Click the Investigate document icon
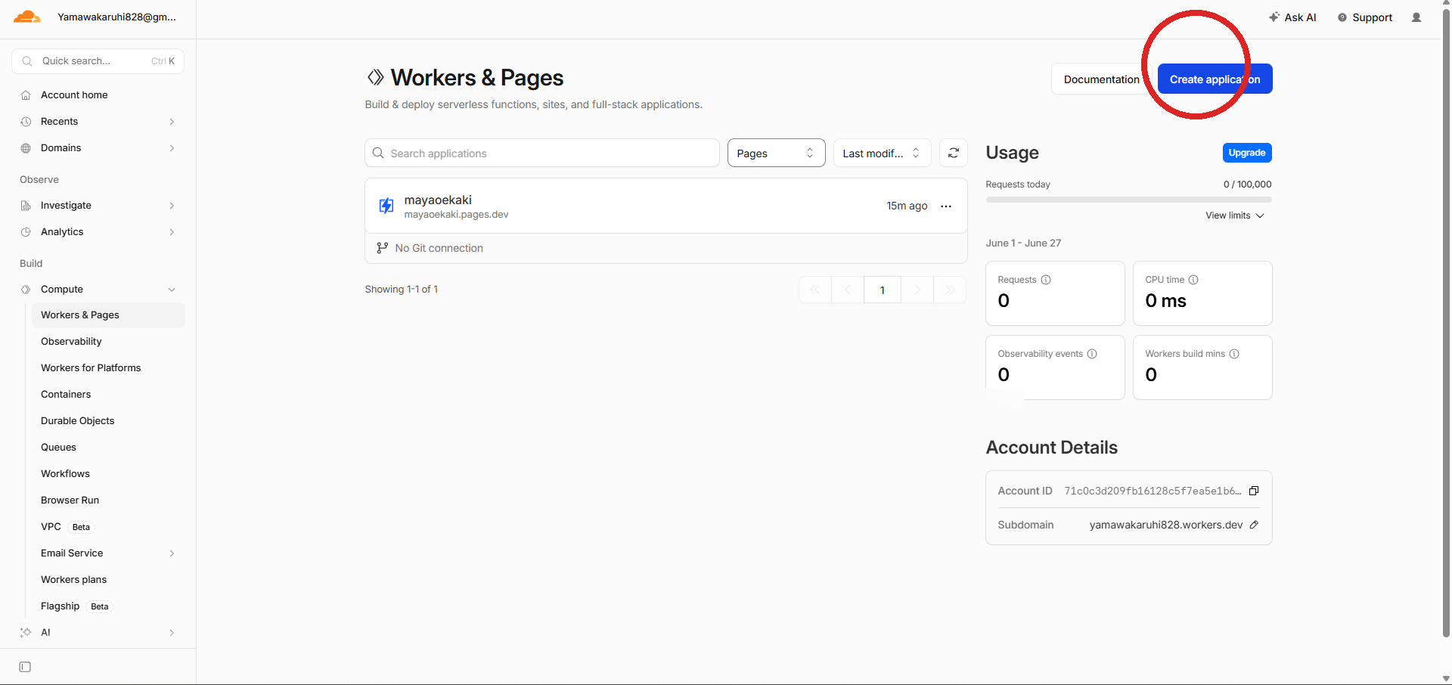Screen dimensions: 1452x685 point(26,206)
